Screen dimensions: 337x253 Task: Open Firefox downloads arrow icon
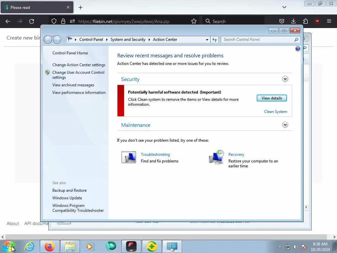[x=293, y=21]
